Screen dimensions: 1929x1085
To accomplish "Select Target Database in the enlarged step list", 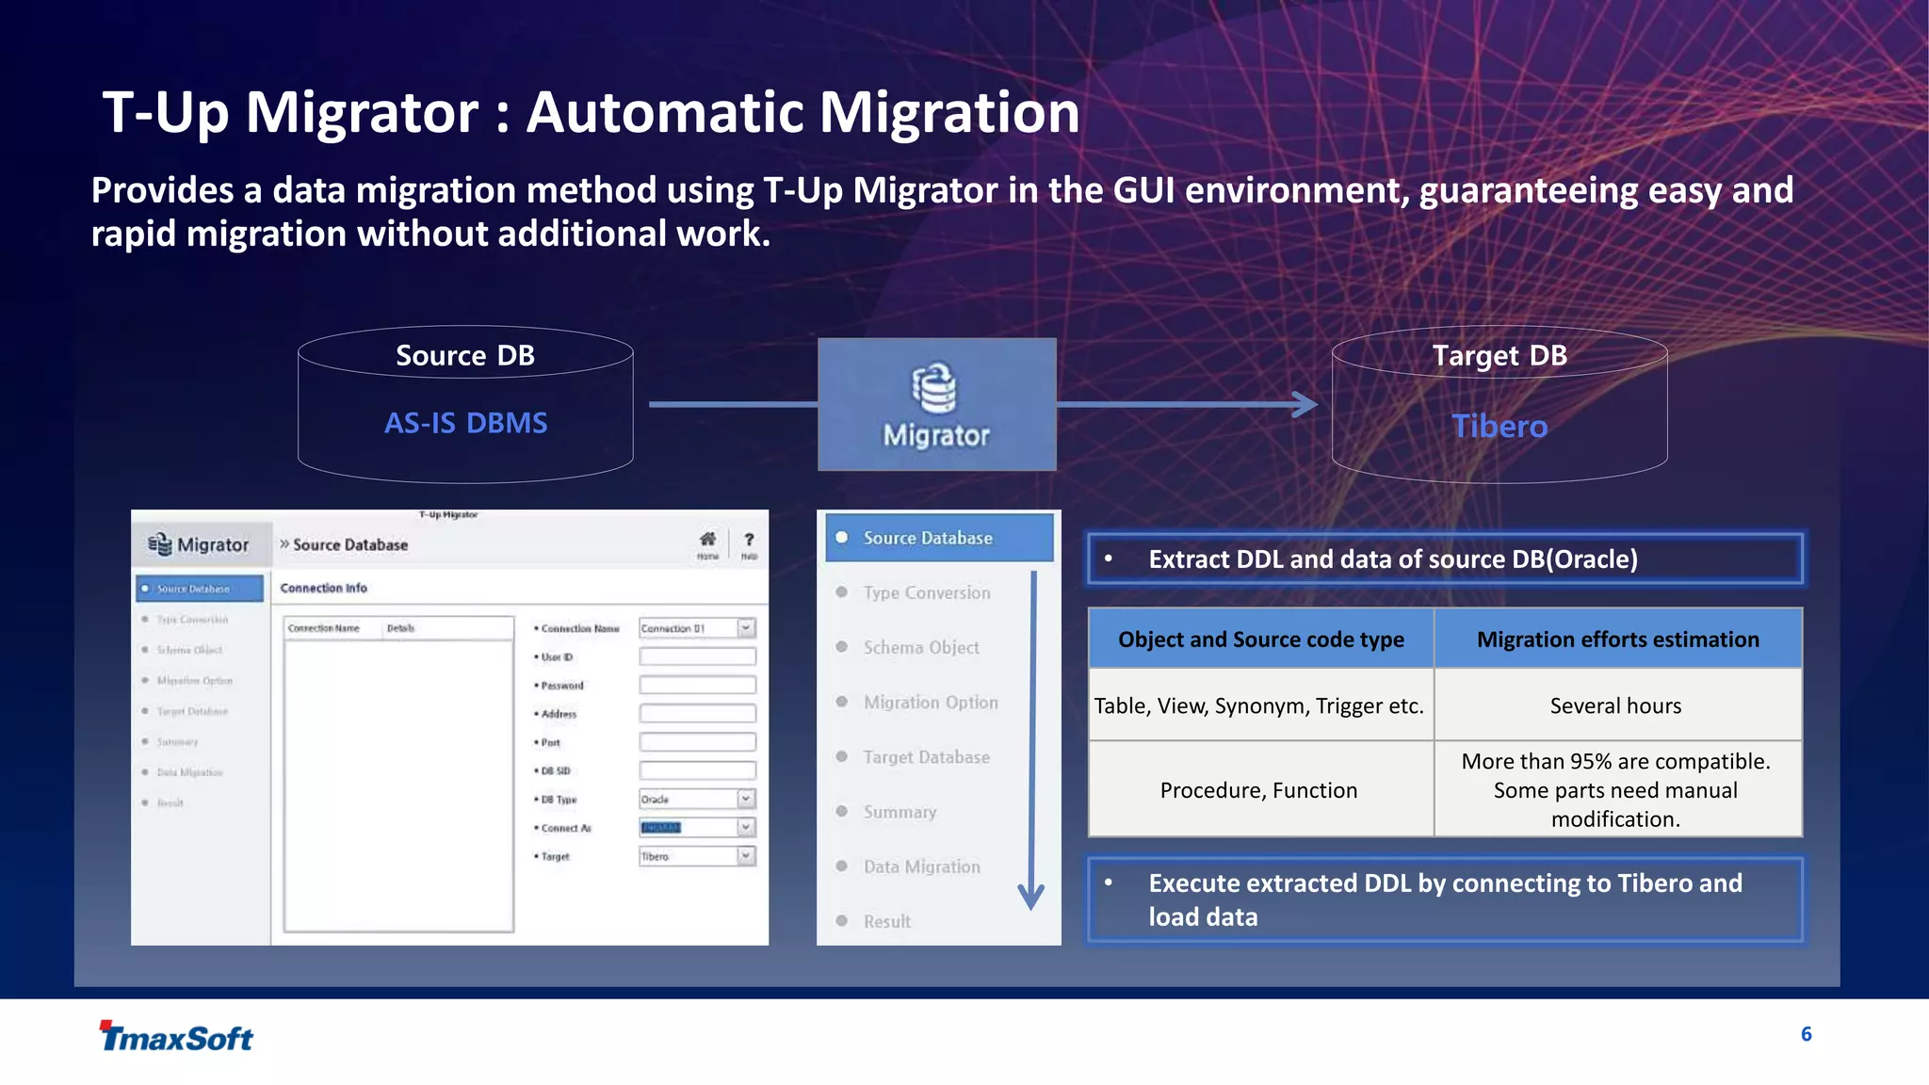I will (927, 756).
